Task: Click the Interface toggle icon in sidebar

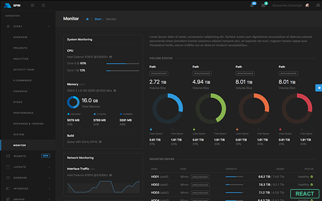Action: coord(8,188)
